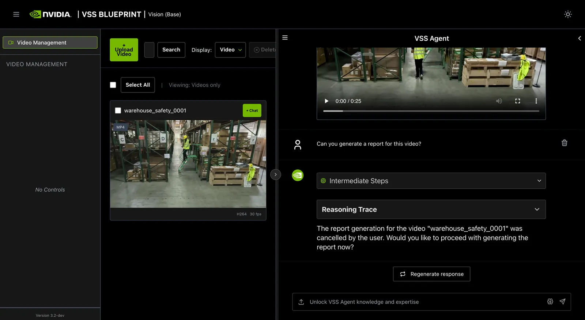Expand the Intermediate Steps section
The image size is (585, 320).
tap(431, 181)
